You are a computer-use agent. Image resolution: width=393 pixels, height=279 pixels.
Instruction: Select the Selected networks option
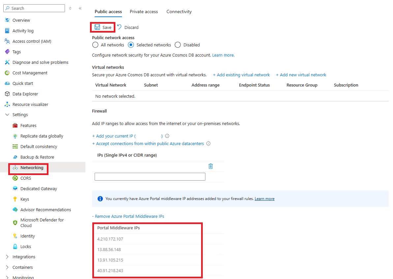[x=131, y=45]
